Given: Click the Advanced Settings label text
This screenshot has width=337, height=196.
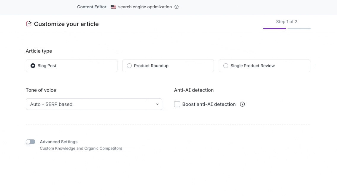Looking at the screenshot, I should (59, 142).
